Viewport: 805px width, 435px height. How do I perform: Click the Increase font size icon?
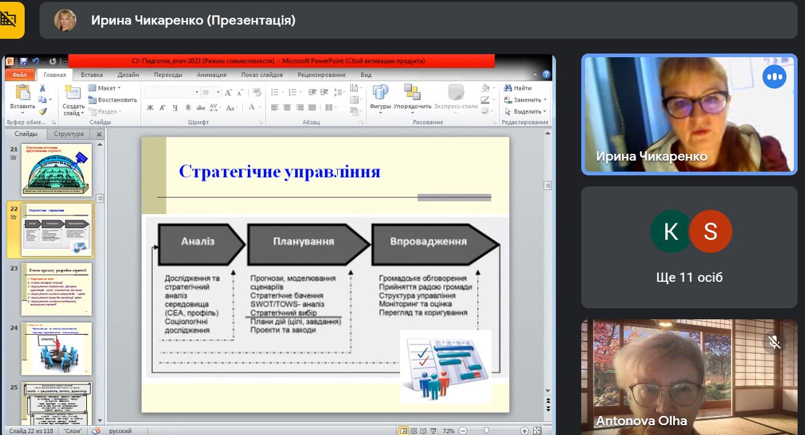tap(228, 92)
